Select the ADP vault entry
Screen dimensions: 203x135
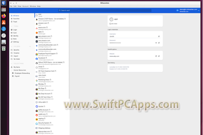tap(52, 15)
